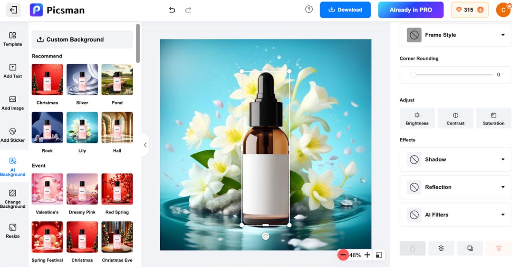Screen dimensions: 512x268
Task: Select the dropper bottle on the canvas
Action: tap(266, 148)
